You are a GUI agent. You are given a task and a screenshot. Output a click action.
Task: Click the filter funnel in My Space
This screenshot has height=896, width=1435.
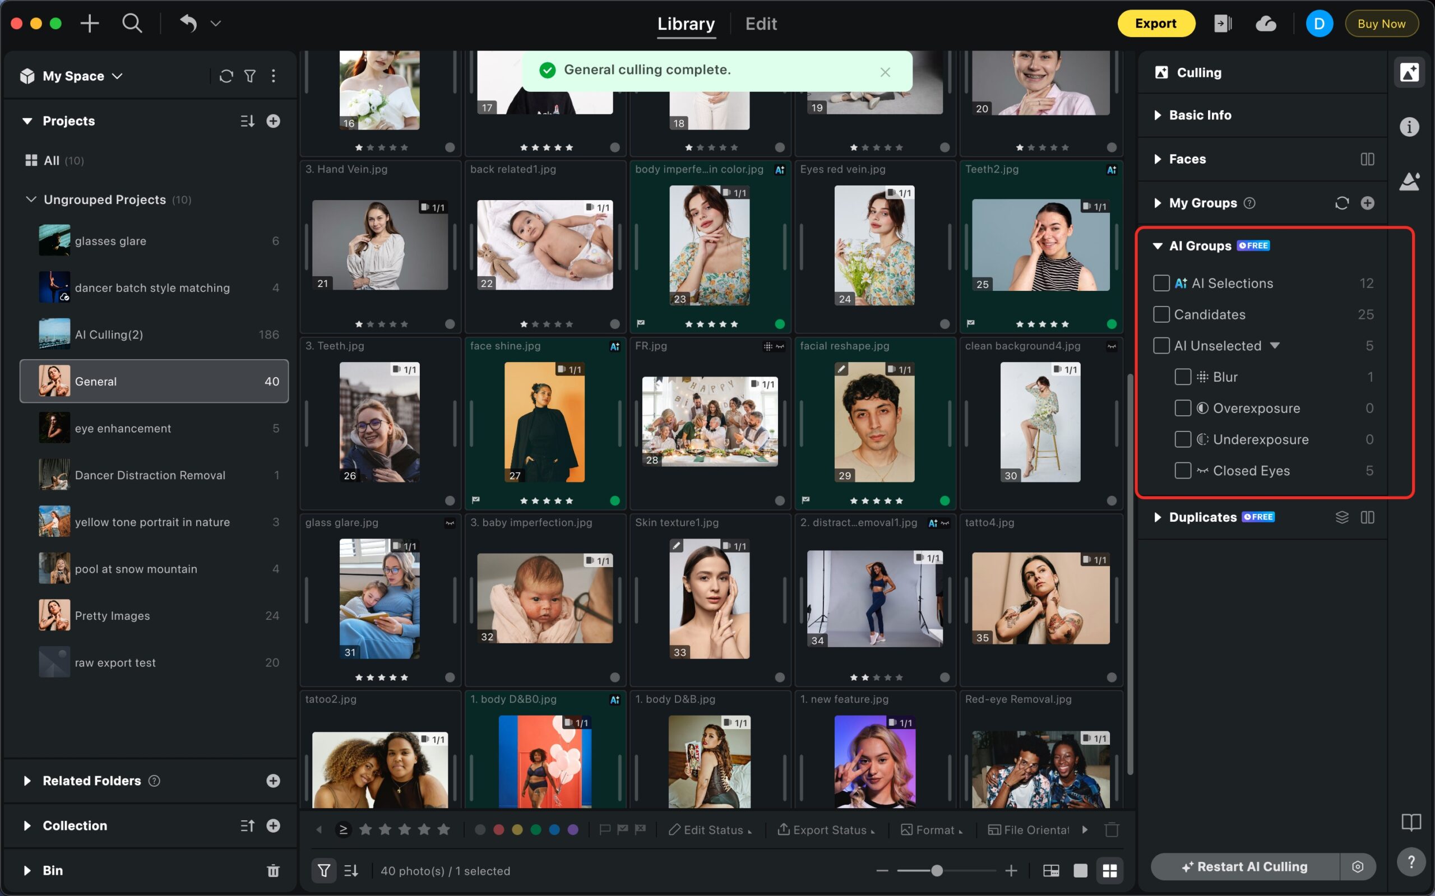(250, 76)
